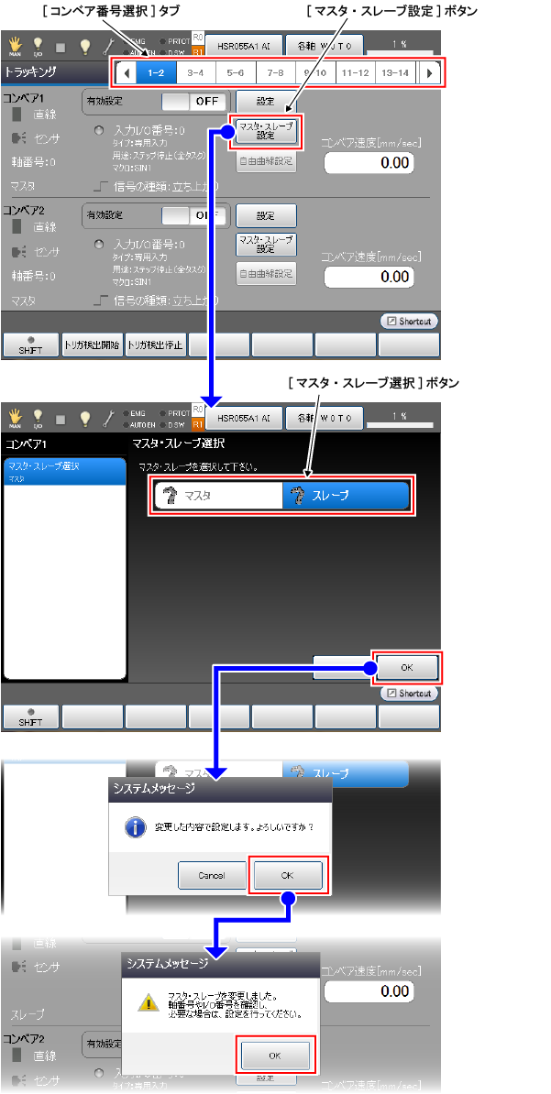551x1094 pixels.
Task: Click the 1% speed bar on the Tracking screen
Action: 401,46
